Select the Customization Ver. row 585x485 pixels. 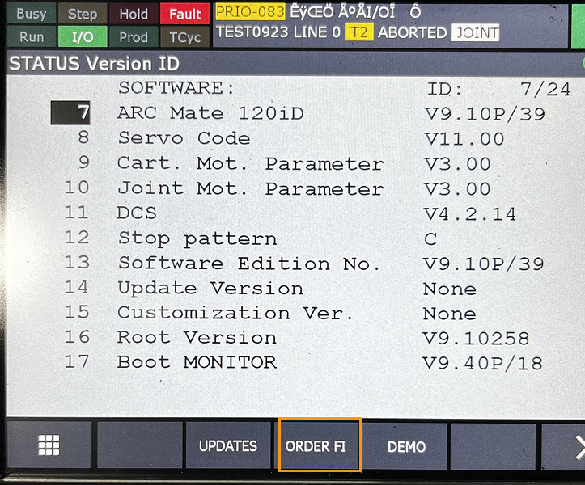(270, 313)
